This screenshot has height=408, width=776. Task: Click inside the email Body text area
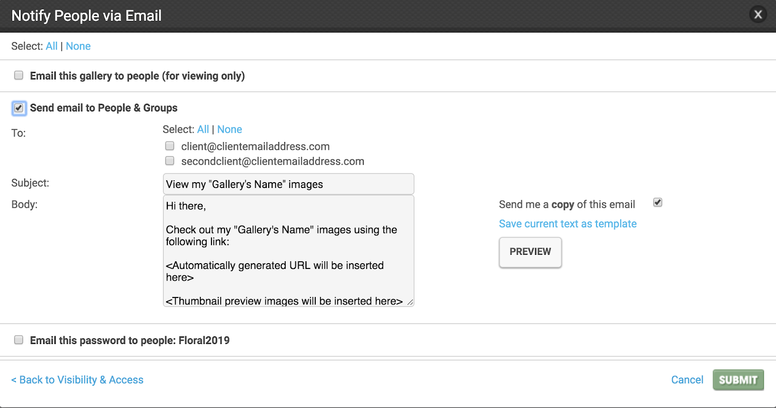coord(289,251)
